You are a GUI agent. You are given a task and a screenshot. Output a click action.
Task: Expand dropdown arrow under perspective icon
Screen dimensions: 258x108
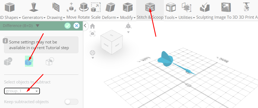[x=128, y=32]
